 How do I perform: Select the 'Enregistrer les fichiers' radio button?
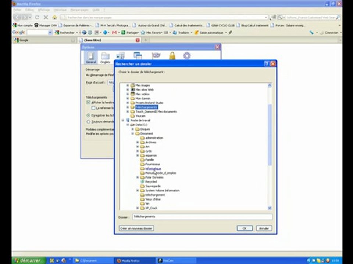coord(88,115)
